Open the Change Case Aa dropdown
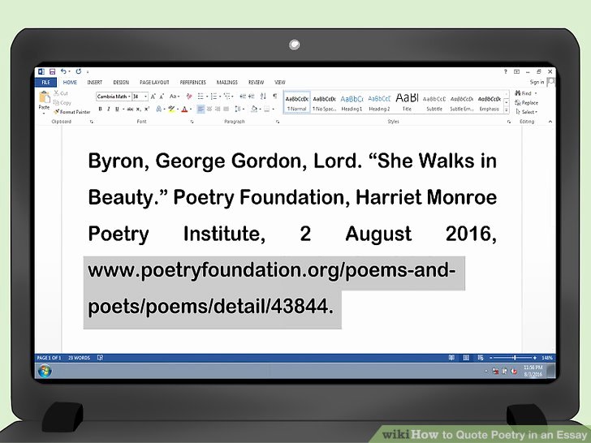This screenshot has height=443, width=591. 174,97
